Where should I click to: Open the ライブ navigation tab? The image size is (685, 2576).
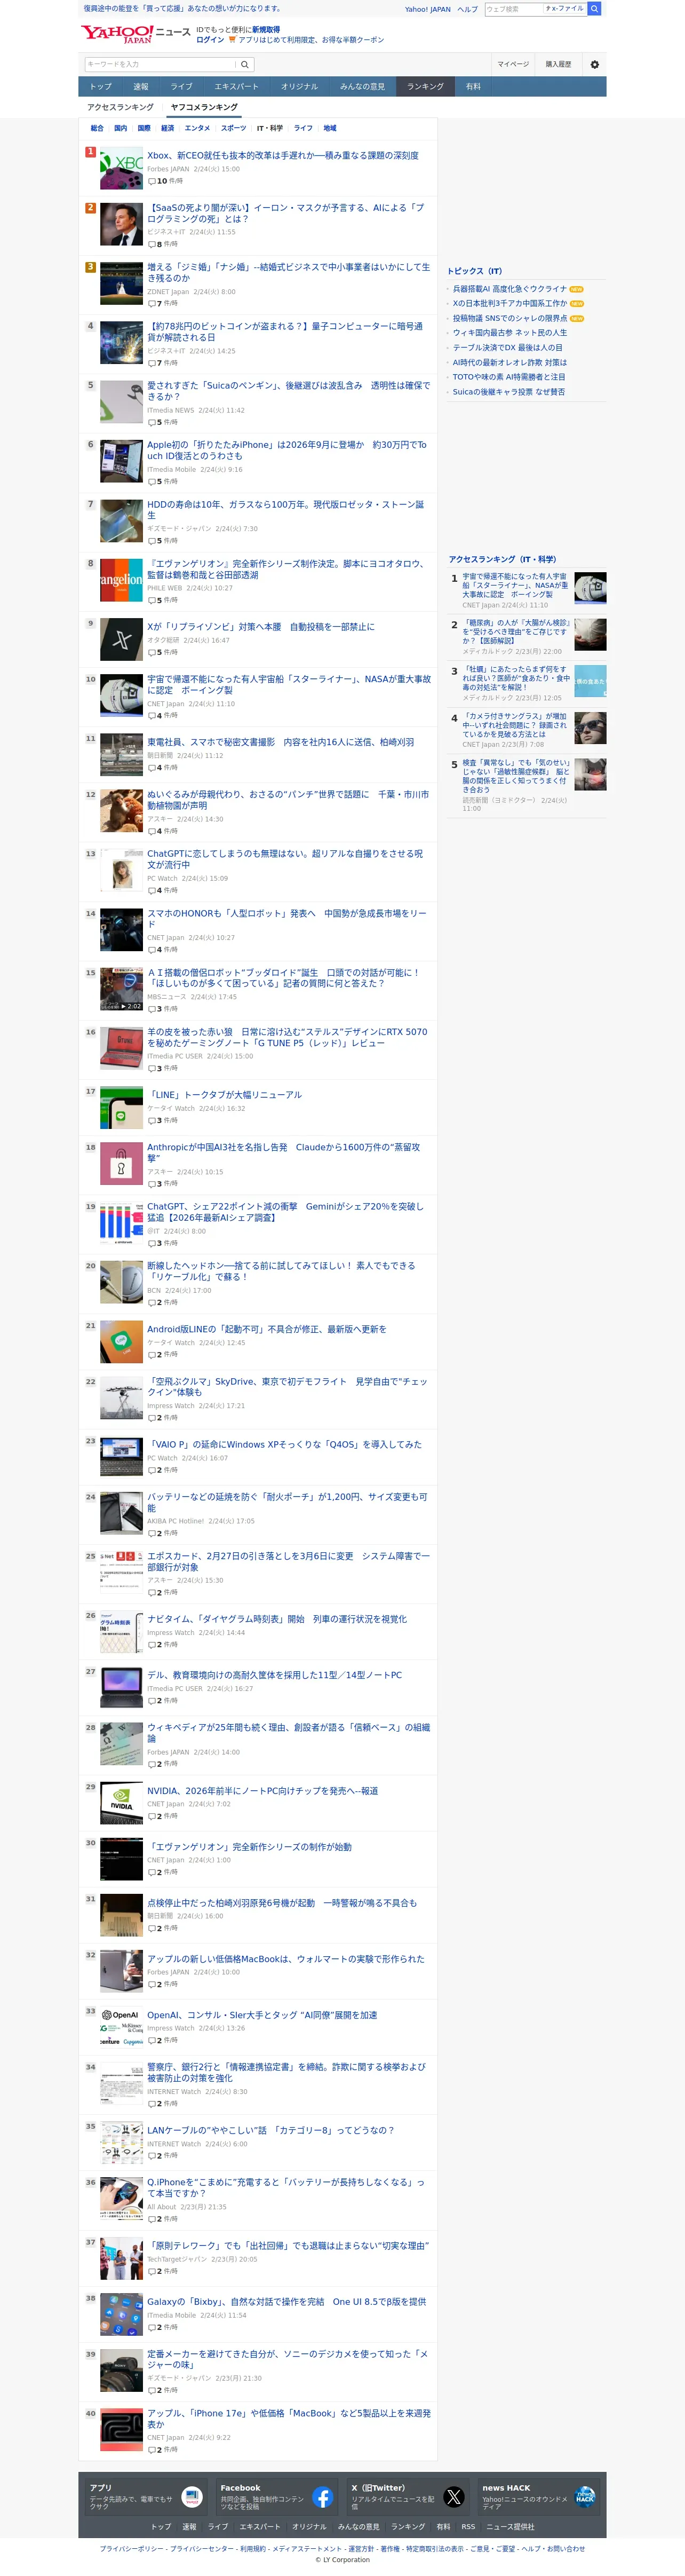tap(182, 87)
